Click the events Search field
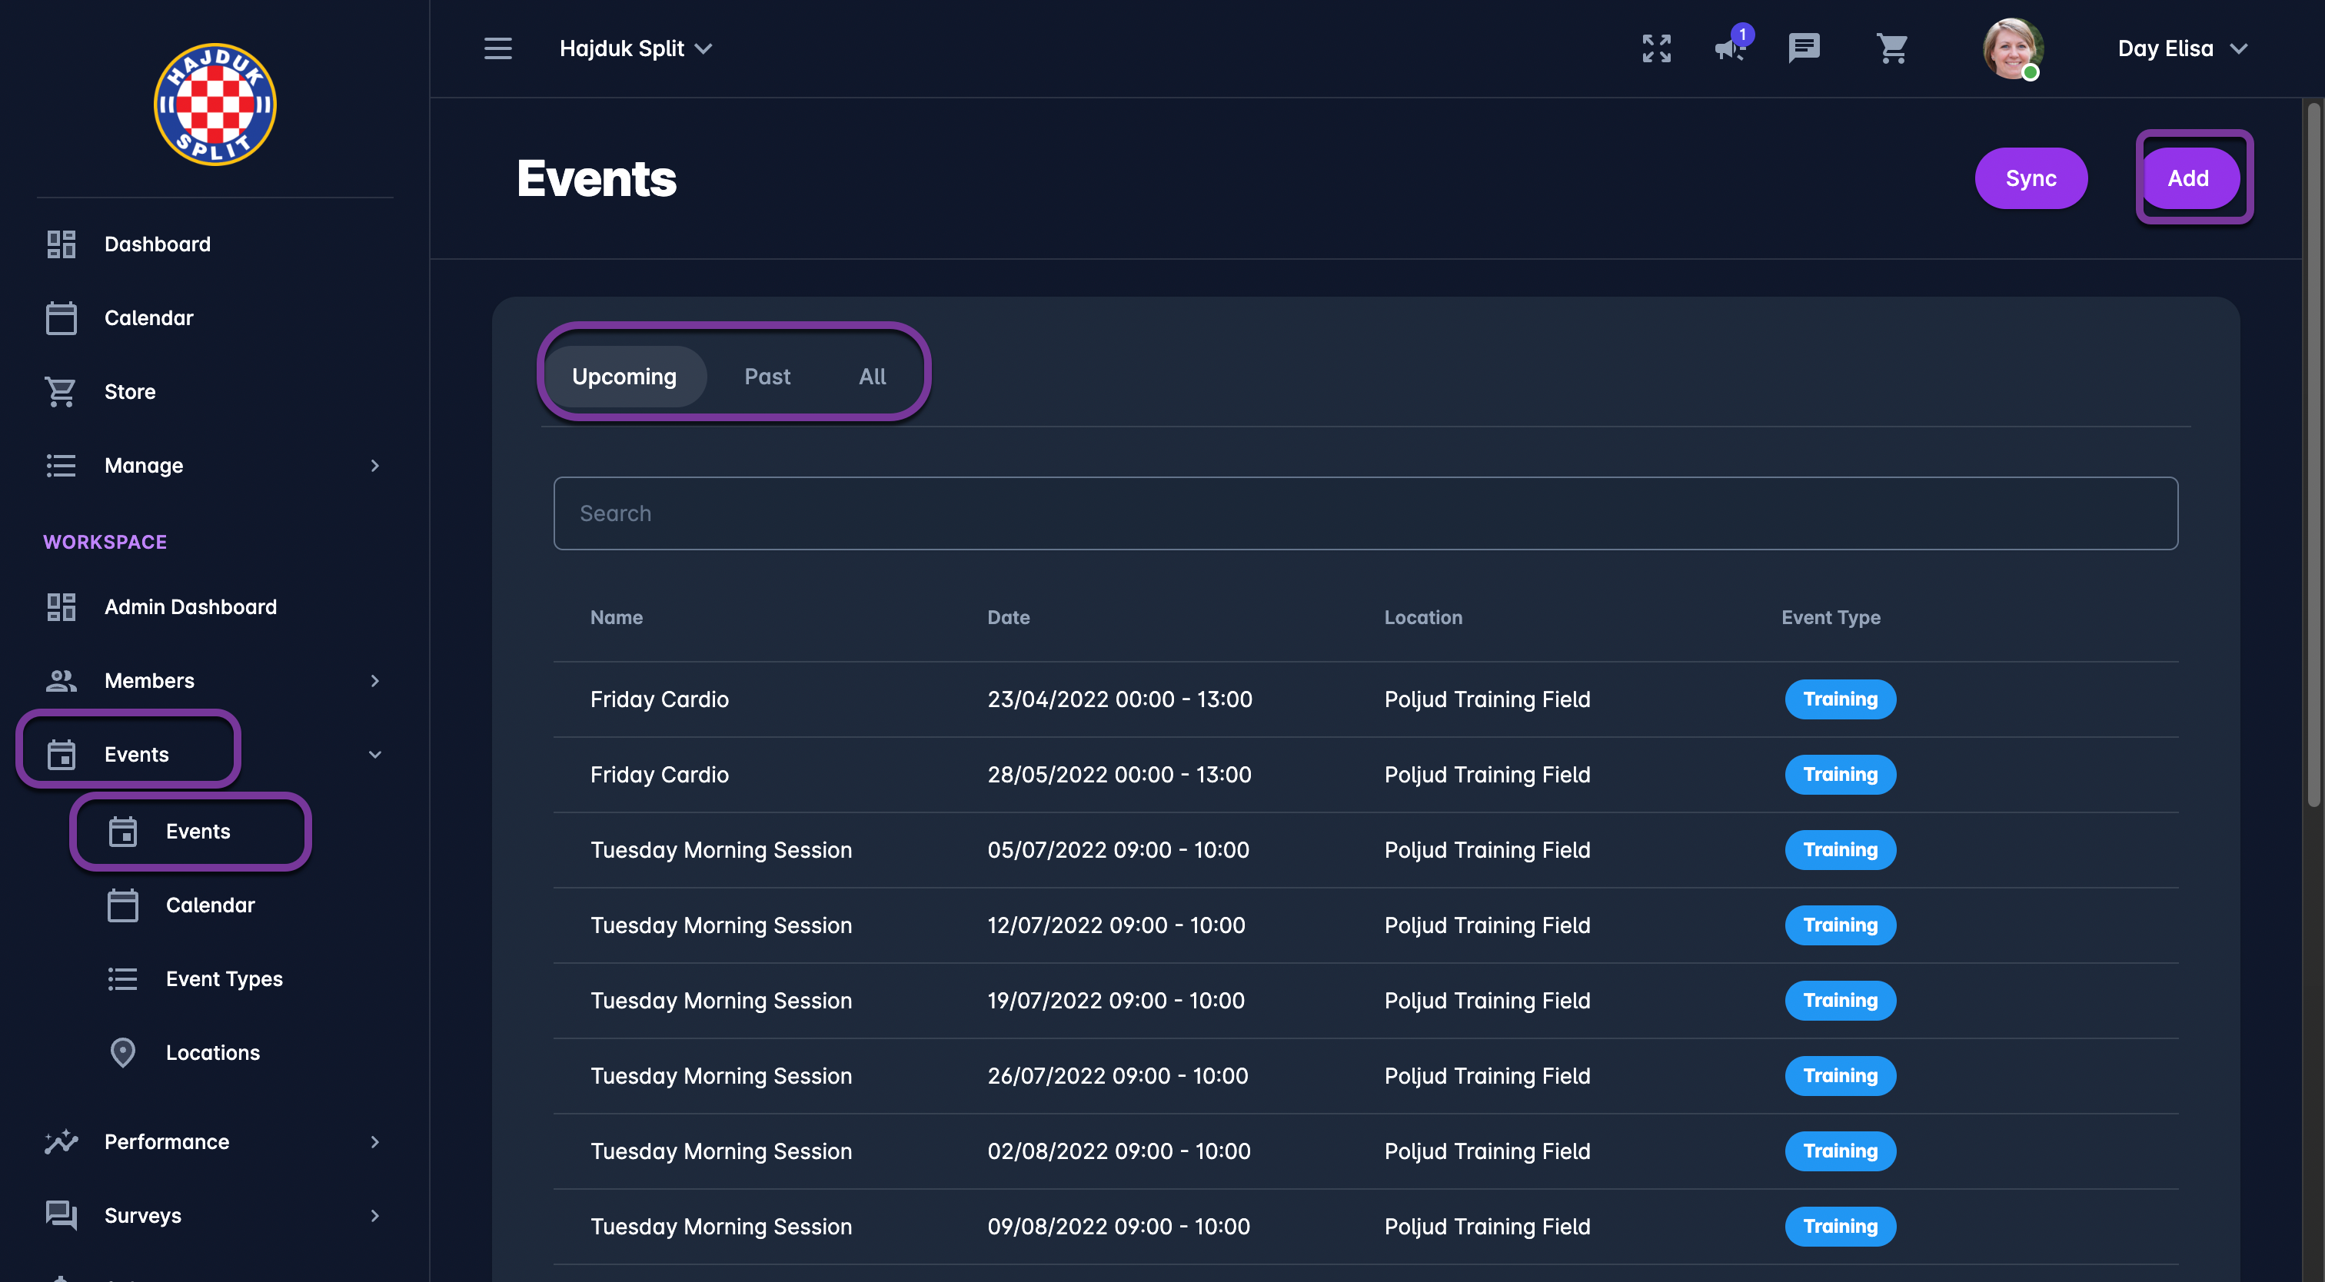This screenshot has width=2325, height=1282. click(x=1365, y=513)
